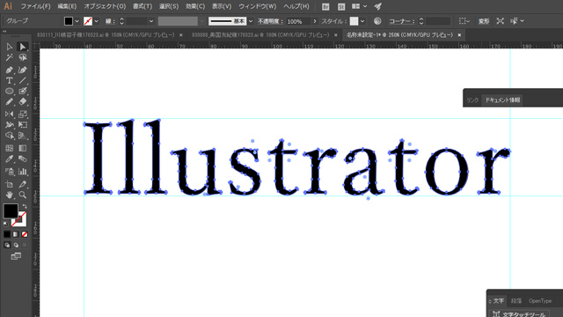The image size is (563, 317).
Task: Select the Line Segment tool
Action: [x=23, y=80]
